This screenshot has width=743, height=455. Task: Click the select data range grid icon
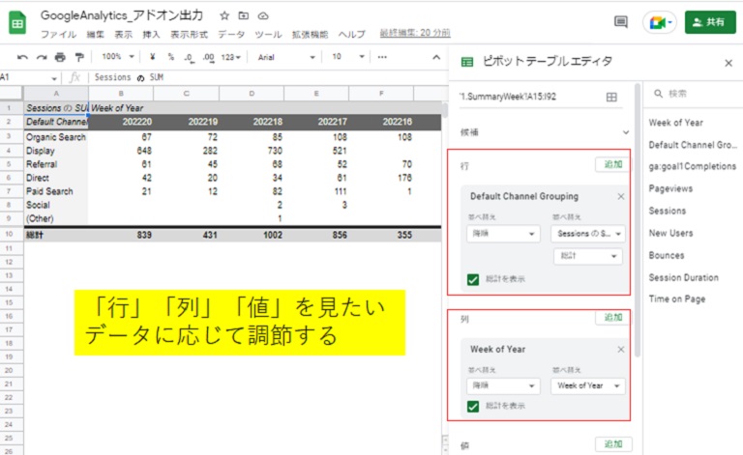click(610, 98)
